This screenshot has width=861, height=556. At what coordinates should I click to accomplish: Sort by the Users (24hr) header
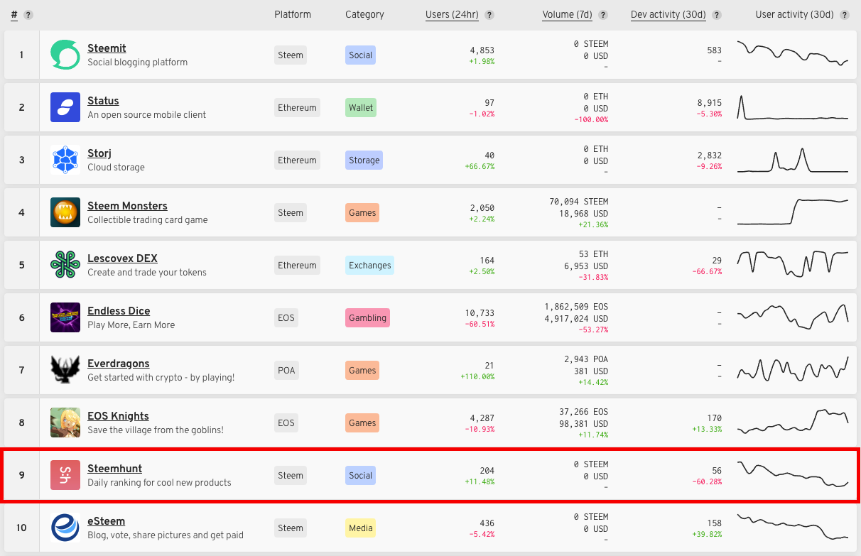[452, 14]
